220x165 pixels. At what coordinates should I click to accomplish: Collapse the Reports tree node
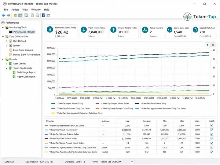click(x=3, y=59)
